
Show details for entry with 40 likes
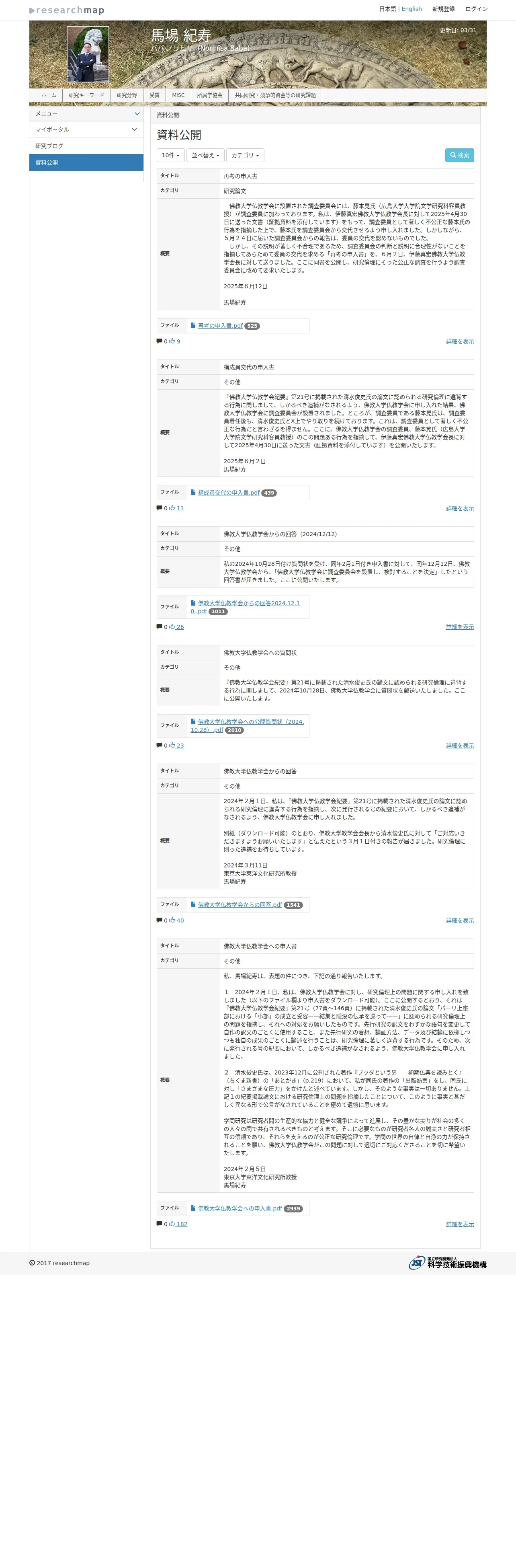[459, 920]
